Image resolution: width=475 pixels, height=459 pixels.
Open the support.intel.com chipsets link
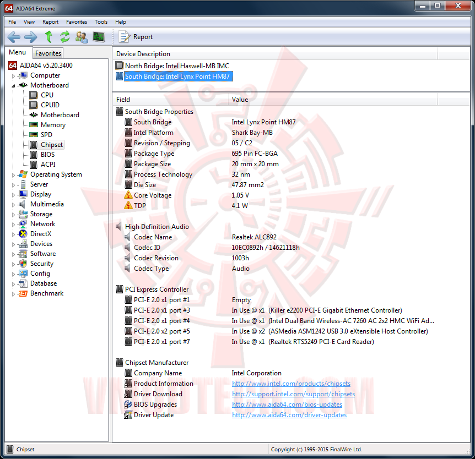point(293,394)
